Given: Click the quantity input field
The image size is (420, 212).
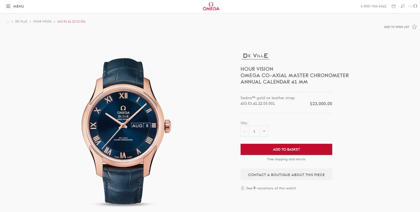Looking at the screenshot, I should (x=254, y=131).
